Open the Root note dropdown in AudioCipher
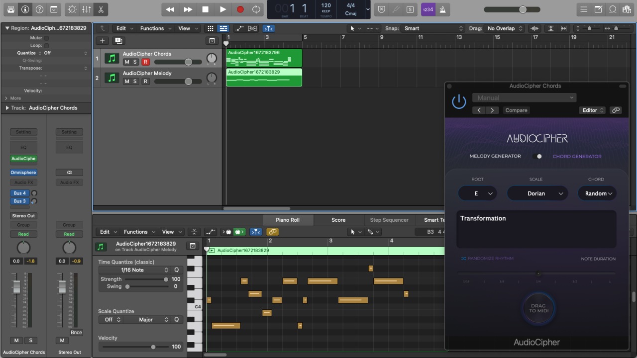 pyautogui.click(x=477, y=193)
